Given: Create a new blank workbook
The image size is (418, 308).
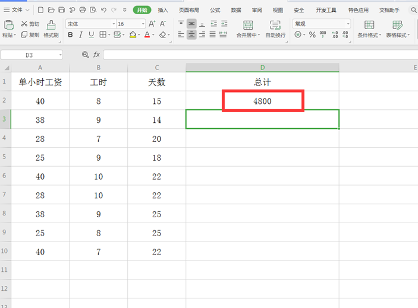Looking at the screenshot, I should click(x=40, y=10).
